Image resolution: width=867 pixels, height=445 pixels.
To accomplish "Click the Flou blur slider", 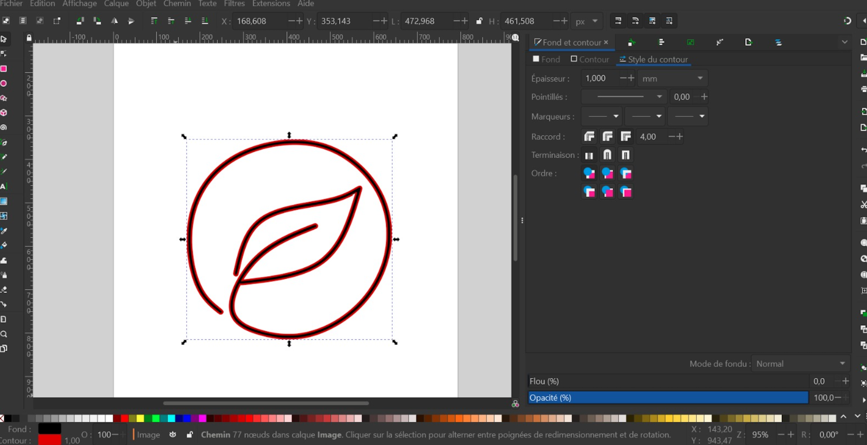I will tap(668, 381).
